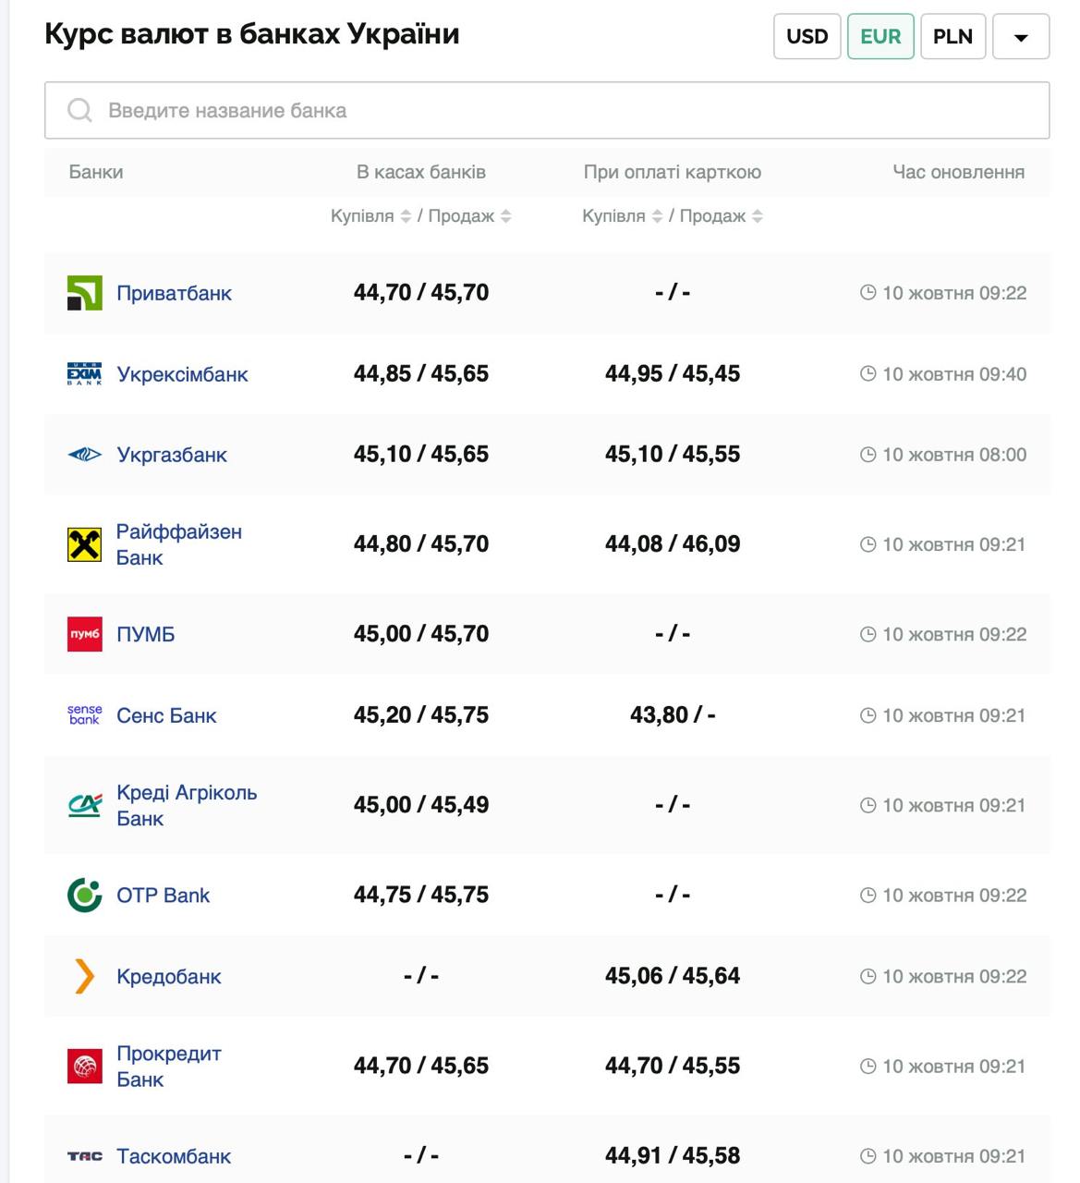Click the Ukrgasbank blue logo icon
Viewport: 1080px width, 1183px height.
click(84, 455)
